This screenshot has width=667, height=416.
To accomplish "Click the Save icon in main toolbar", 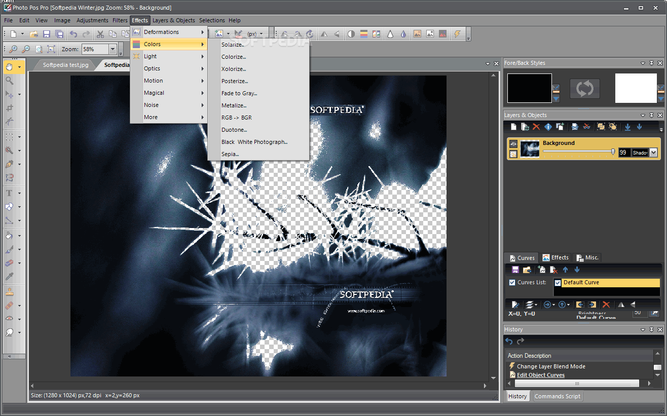I will 47,34.
